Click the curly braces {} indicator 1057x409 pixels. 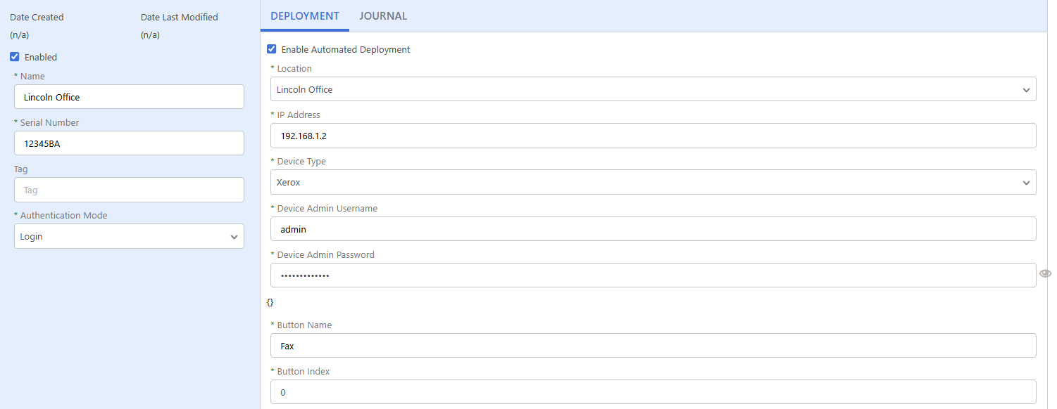pos(270,301)
